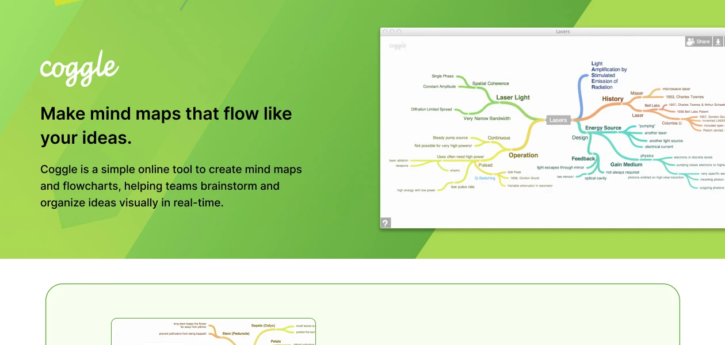Click the Design branch label
The image size is (725, 345).
580,138
